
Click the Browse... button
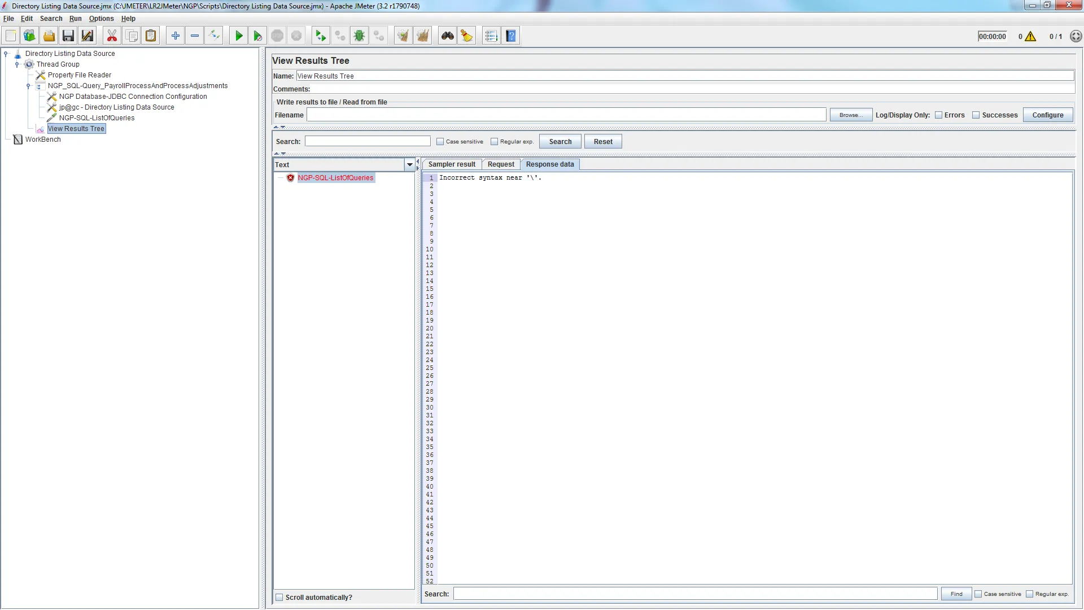coord(850,115)
